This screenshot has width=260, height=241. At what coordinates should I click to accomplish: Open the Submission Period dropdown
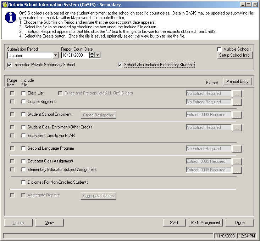[55, 55]
